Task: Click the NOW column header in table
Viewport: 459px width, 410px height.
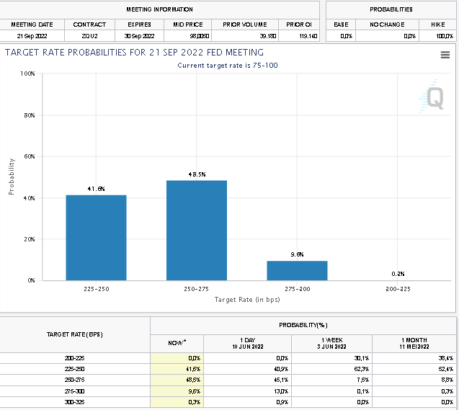Action: (x=177, y=344)
